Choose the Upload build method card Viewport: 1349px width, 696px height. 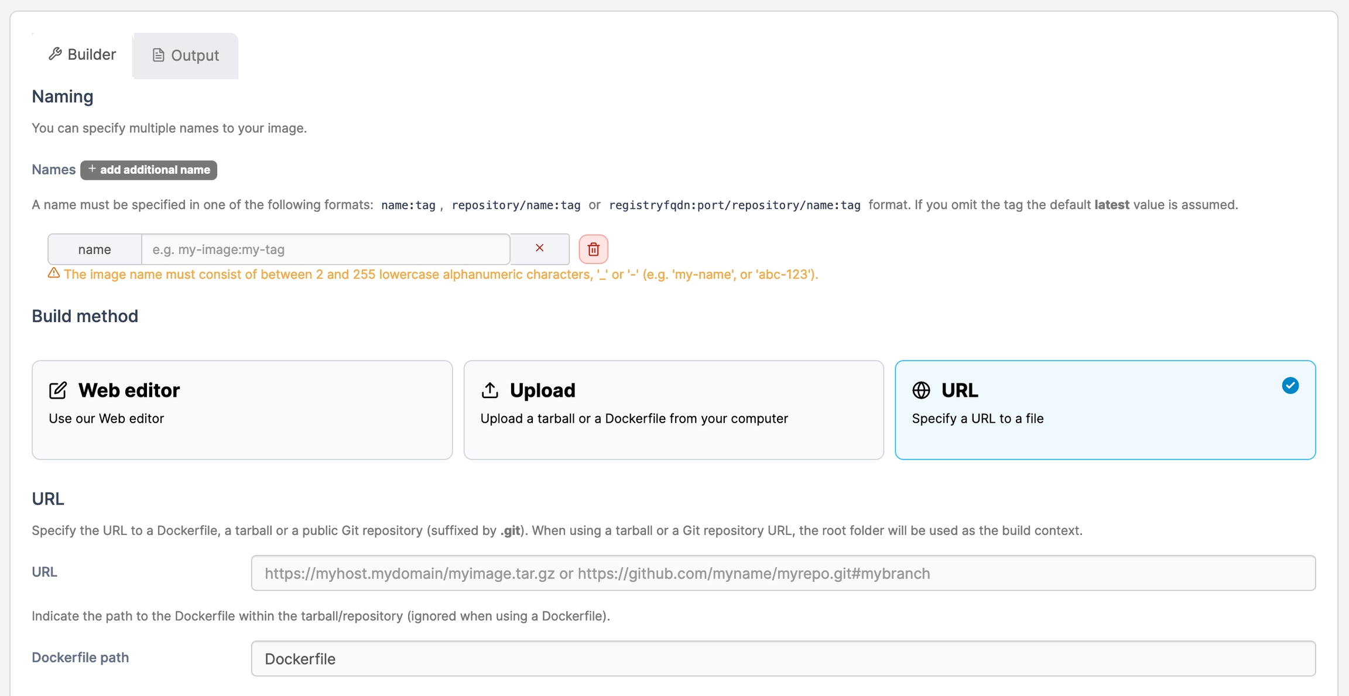point(673,410)
